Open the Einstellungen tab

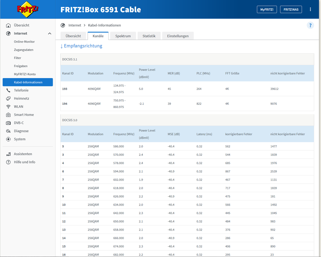coord(178,36)
